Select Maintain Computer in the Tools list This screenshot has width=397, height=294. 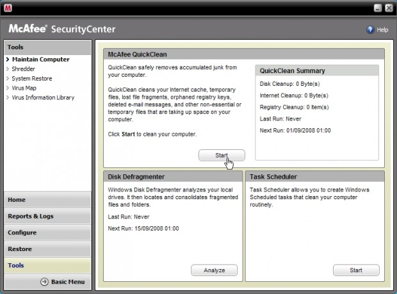tap(40, 60)
